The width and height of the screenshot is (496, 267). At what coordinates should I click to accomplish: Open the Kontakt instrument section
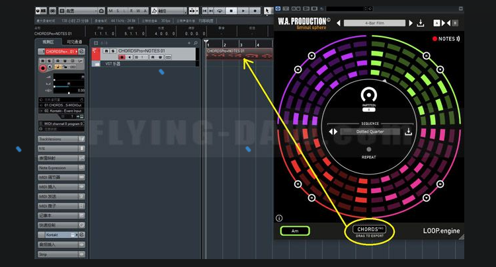pyautogui.click(x=62, y=235)
